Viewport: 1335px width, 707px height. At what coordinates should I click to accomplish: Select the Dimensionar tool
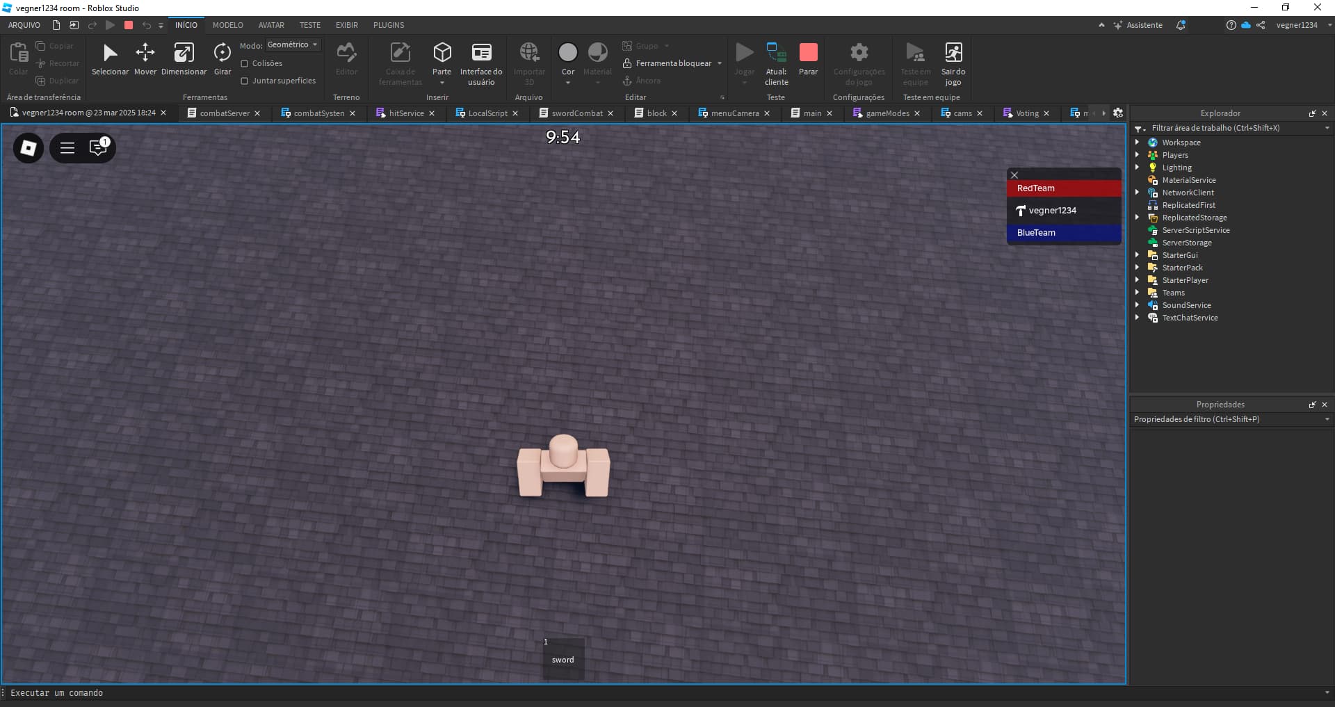click(x=184, y=59)
